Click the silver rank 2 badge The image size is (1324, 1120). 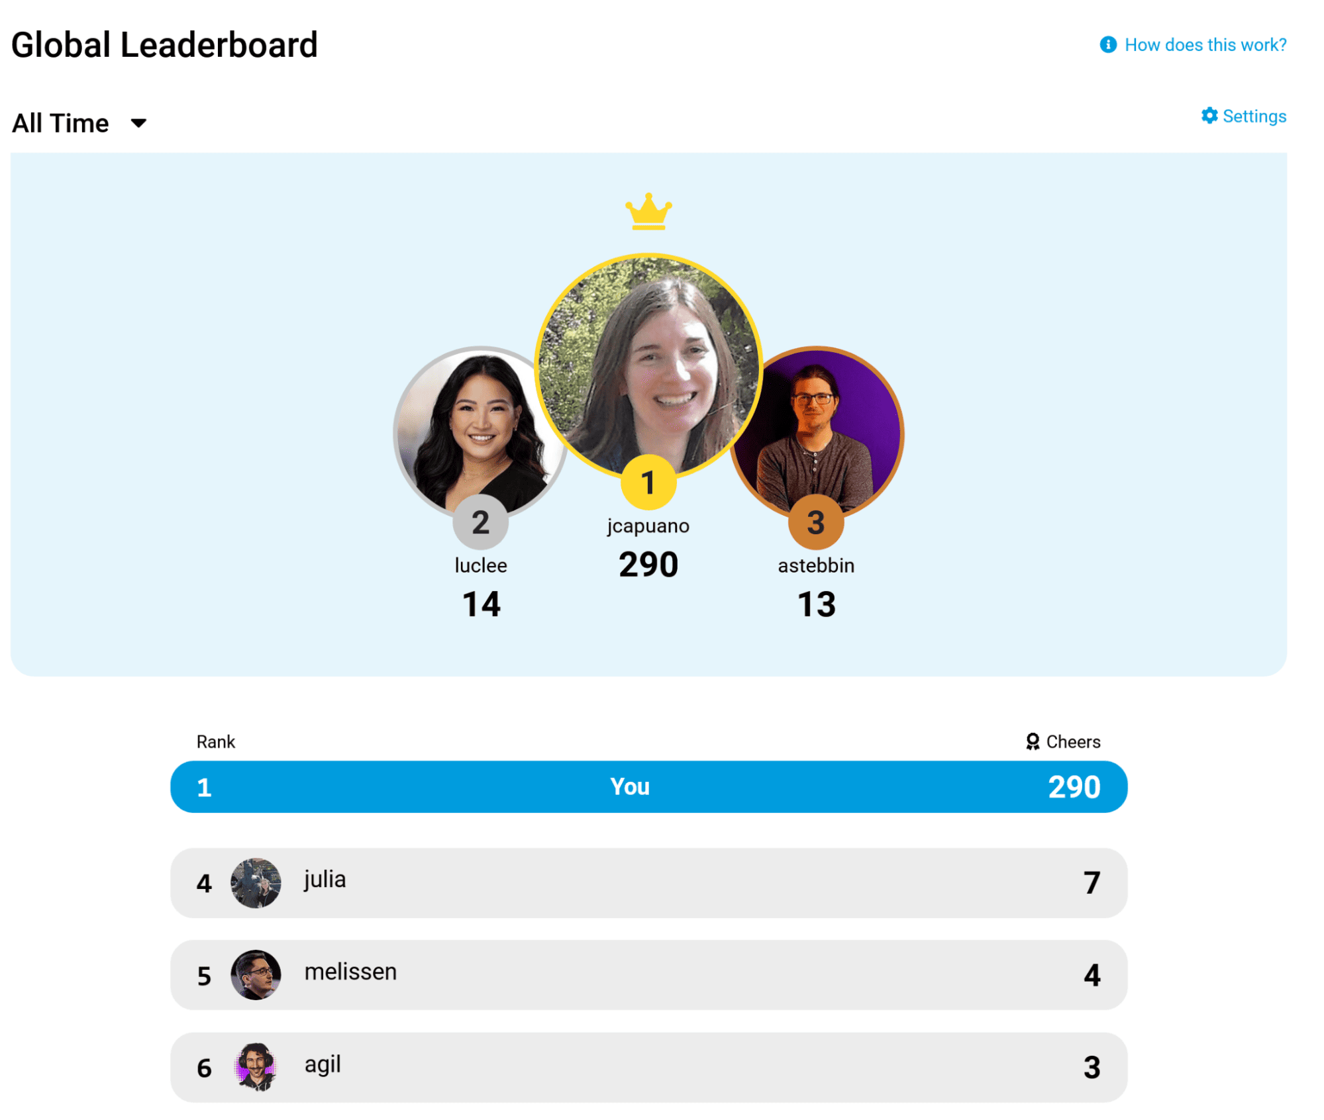pos(480,522)
